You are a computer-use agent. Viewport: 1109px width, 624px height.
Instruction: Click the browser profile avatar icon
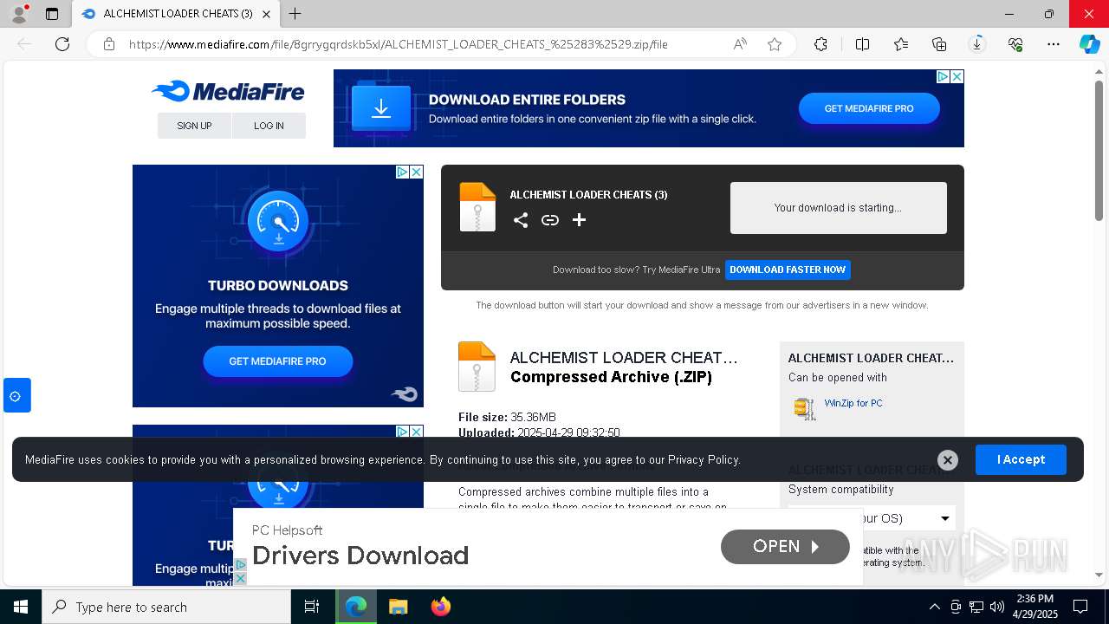pos(19,14)
